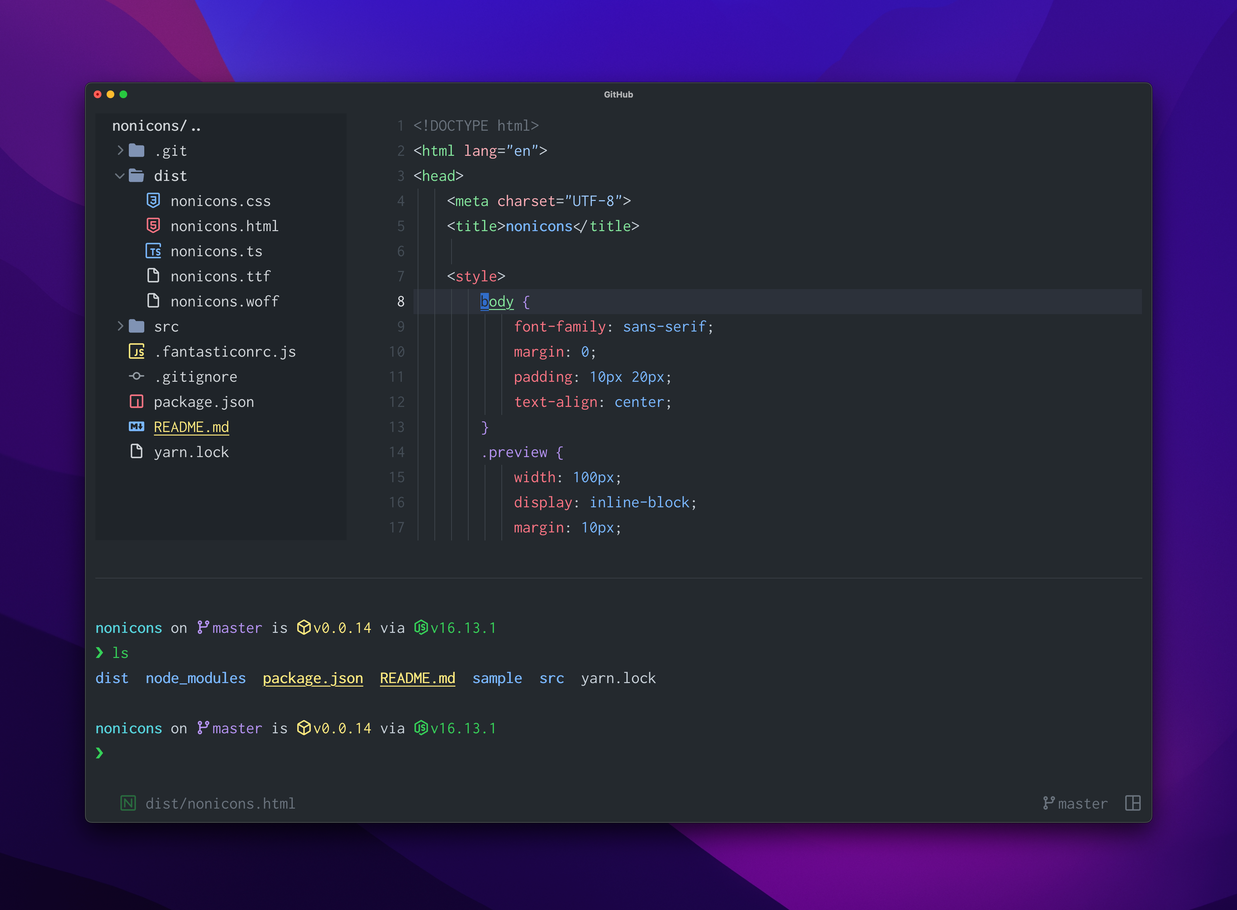Screen dimensions: 1237x910
Task: Expand the src folder chevron
Action: pos(120,326)
